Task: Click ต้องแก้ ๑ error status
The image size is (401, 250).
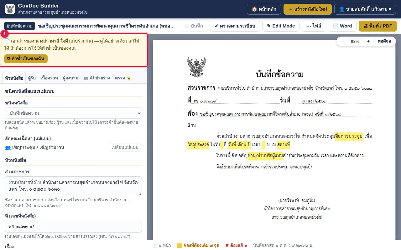Action: click(236, 245)
